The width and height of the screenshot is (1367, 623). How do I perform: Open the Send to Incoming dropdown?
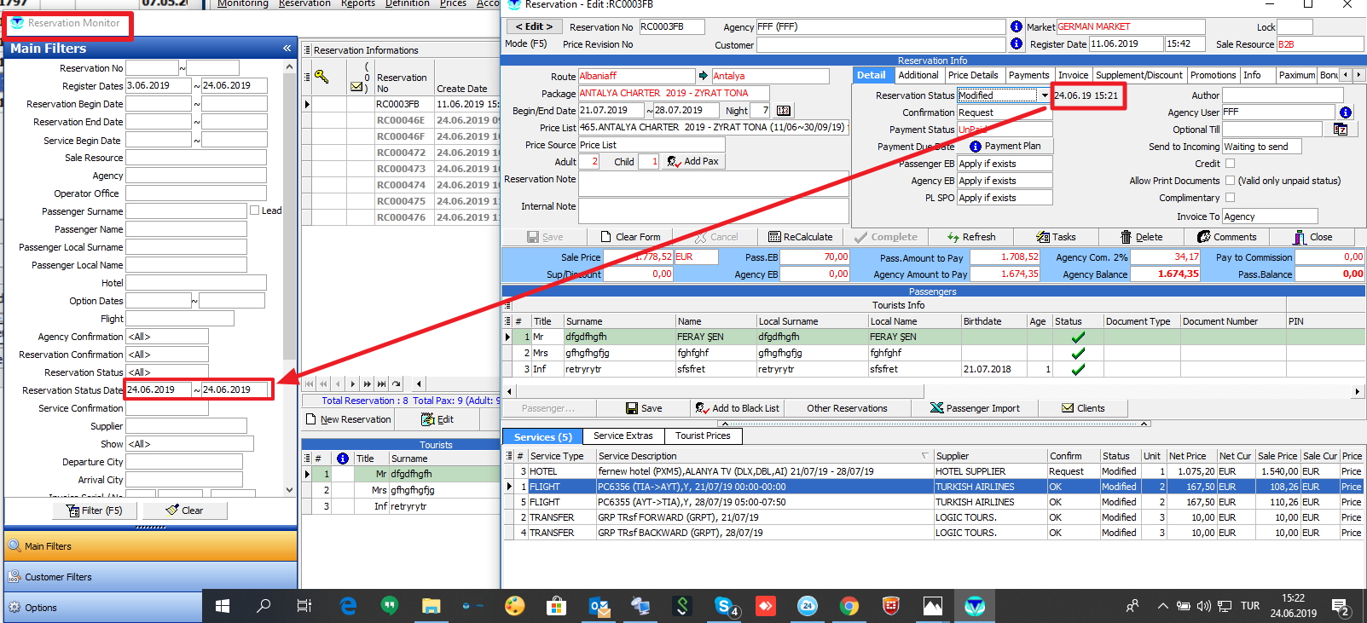(x=1261, y=147)
